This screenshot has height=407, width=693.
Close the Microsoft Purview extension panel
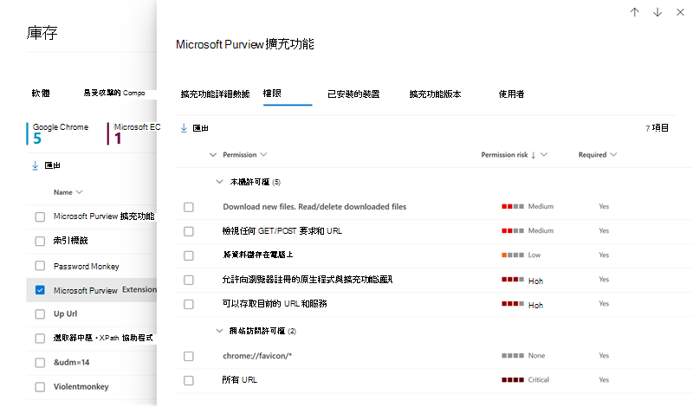[x=680, y=12]
